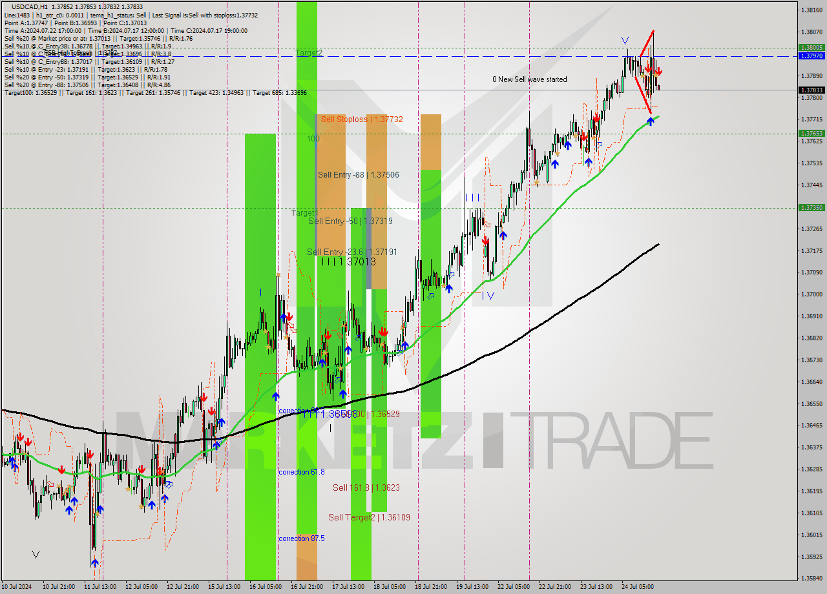The image size is (827, 594).
Task: Click the blue 1.37970 price level tag
Action: point(811,56)
